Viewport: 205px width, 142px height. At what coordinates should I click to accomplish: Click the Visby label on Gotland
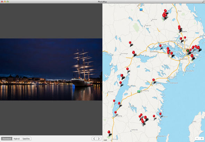tap(195, 122)
